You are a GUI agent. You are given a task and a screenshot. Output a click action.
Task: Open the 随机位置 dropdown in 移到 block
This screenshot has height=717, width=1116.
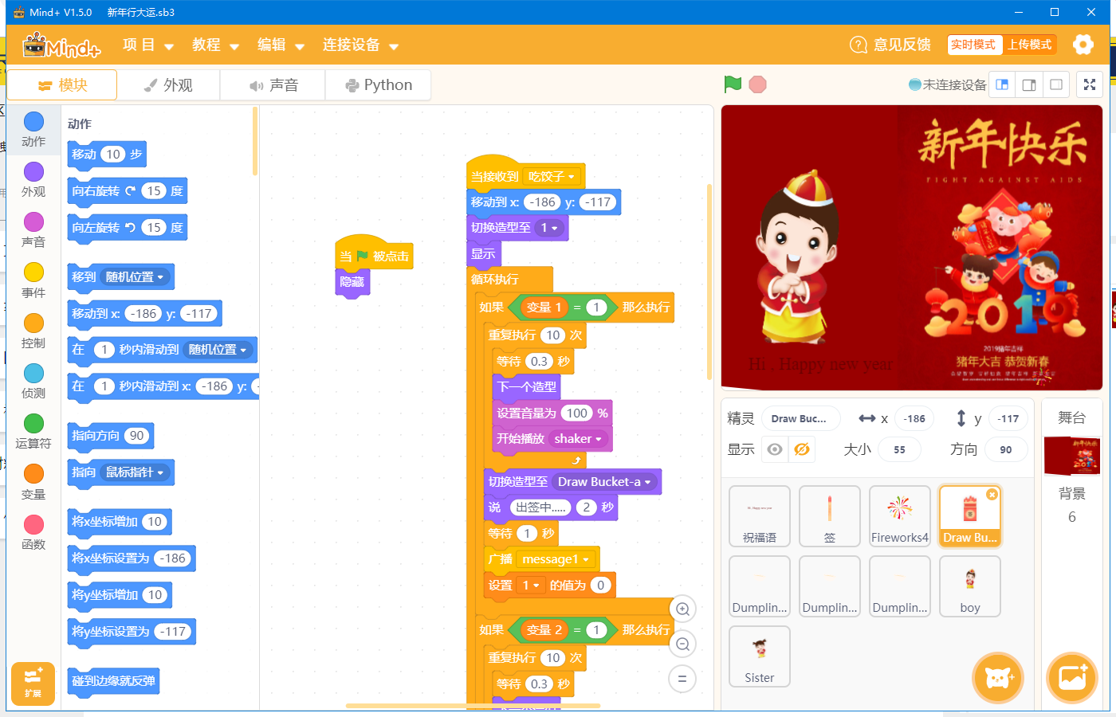[x=135, y=277]
